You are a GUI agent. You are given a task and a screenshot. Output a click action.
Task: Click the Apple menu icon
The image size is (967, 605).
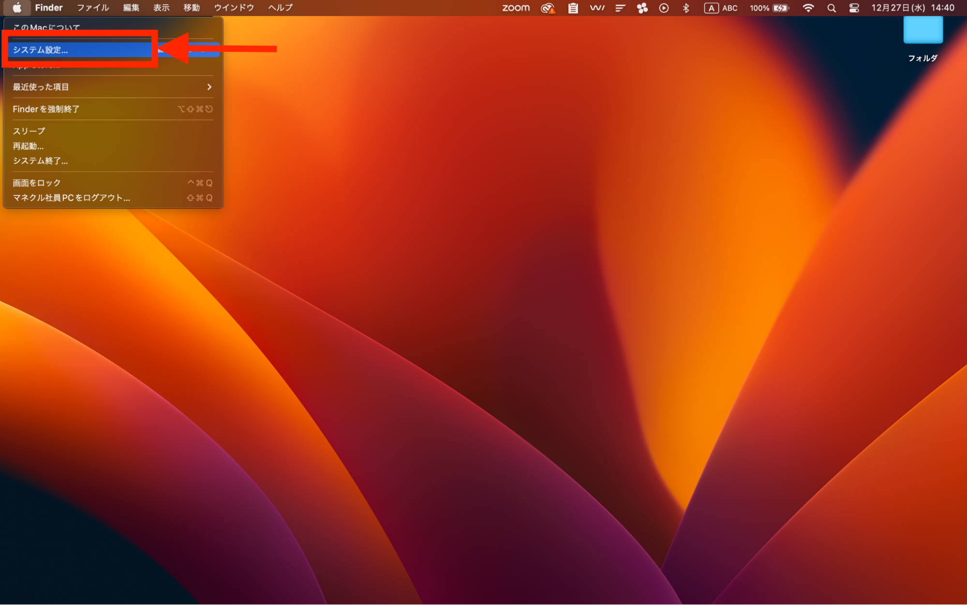[x=17, y=8]
